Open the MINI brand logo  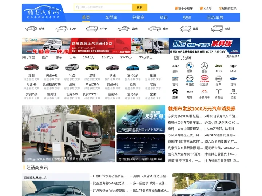coord(233,66)
